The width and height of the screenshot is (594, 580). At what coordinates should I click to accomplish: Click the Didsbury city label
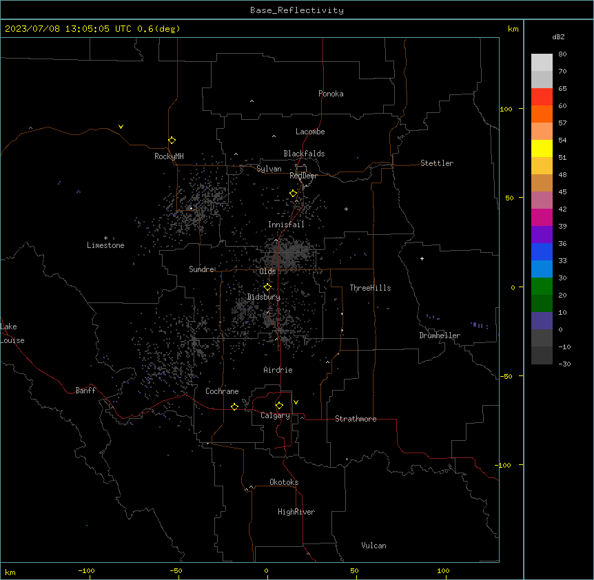point(264,297)
